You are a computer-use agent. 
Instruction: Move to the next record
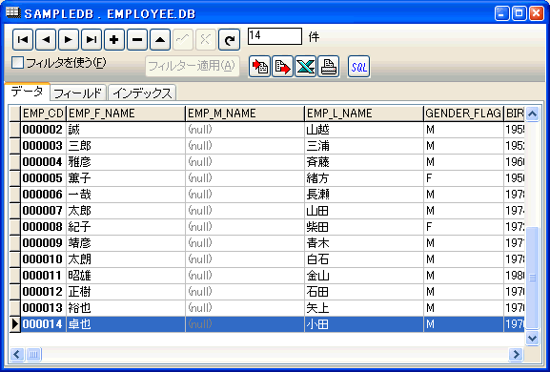click(69, 40)
